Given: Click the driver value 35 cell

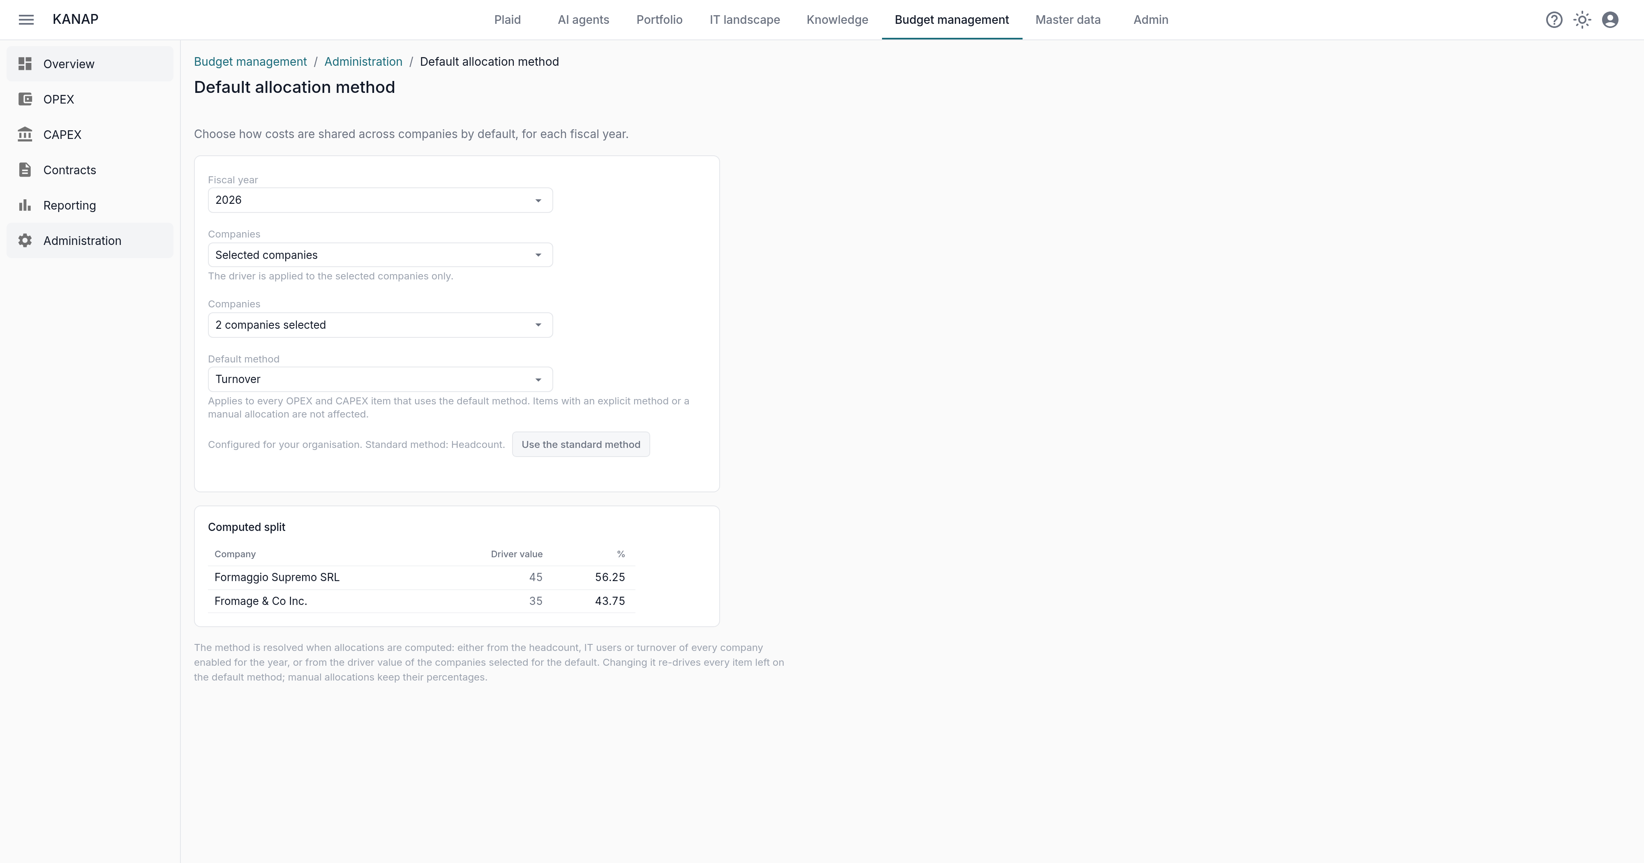Looking at the screenshot, I should point(536,601).
